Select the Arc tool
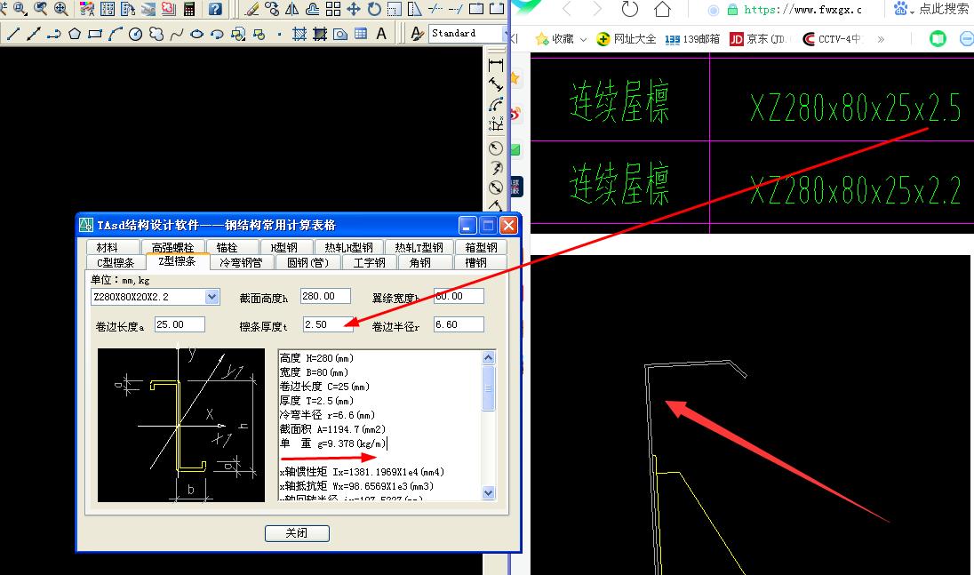974x575 pixels. (115, 34)
